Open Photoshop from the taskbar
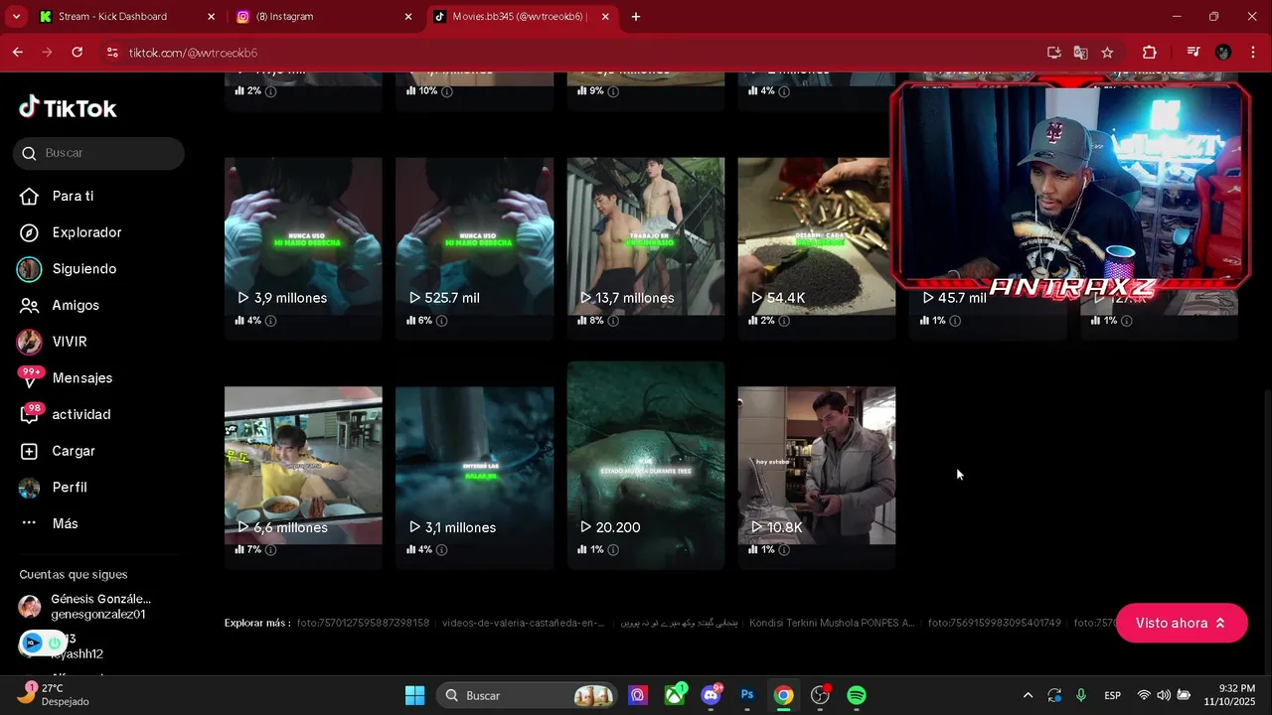The height and width of the screenshot is (715, 1272). 747,695
